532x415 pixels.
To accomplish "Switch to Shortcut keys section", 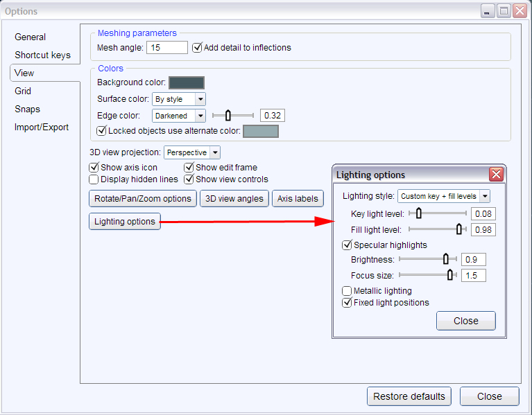I will (42, 55).
